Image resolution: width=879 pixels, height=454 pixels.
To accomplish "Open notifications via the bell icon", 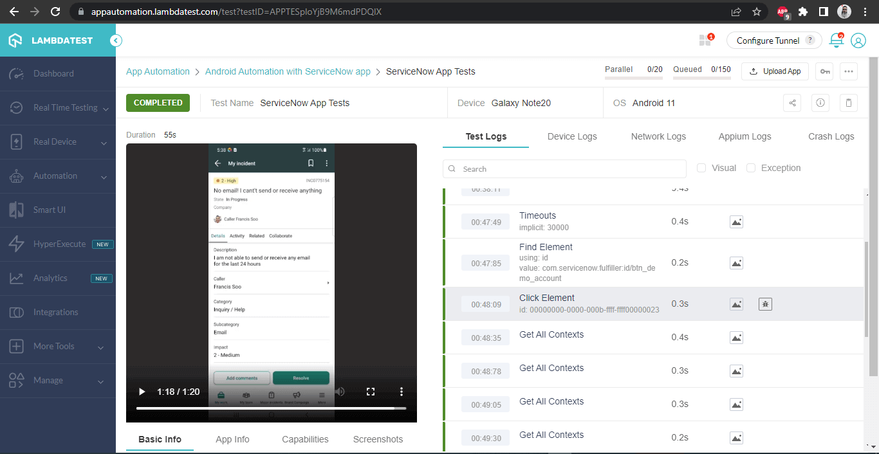I will click(x=835, y=39).
